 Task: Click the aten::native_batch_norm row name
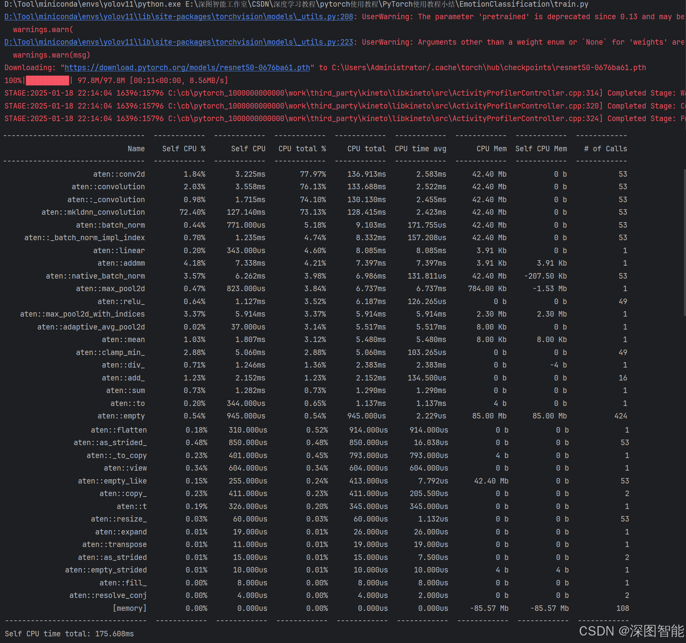tap(95, 276)
